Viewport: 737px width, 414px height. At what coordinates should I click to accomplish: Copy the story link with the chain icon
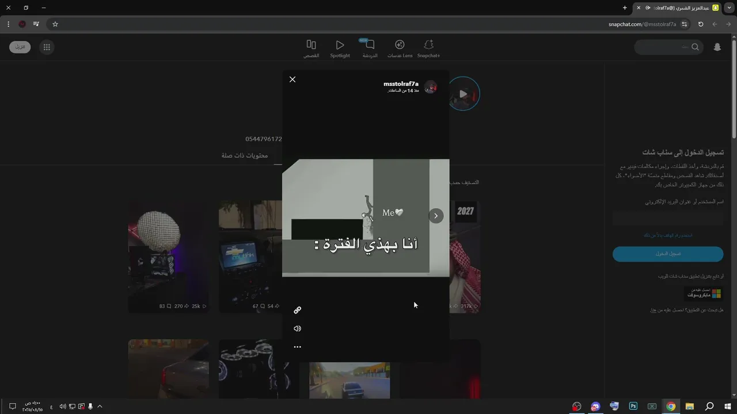[297, 310]
